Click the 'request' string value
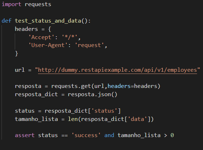Image resolution: width=203 pixels, height=150 pixels. click(89, 45)
